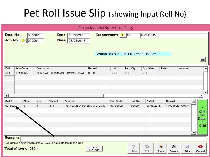Click the Micr. column header
This screenshot has height=157, width=210.
pos(42,101)
